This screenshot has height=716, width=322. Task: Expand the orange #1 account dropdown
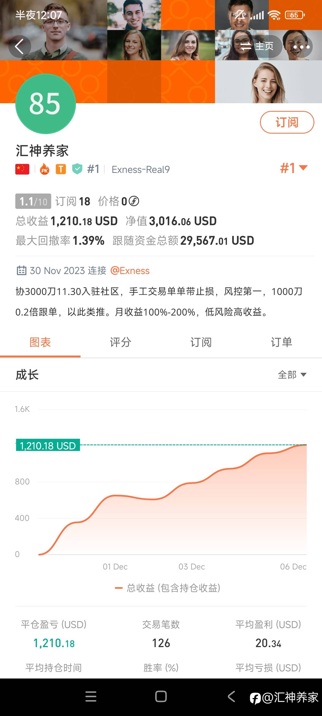[294, 168]
